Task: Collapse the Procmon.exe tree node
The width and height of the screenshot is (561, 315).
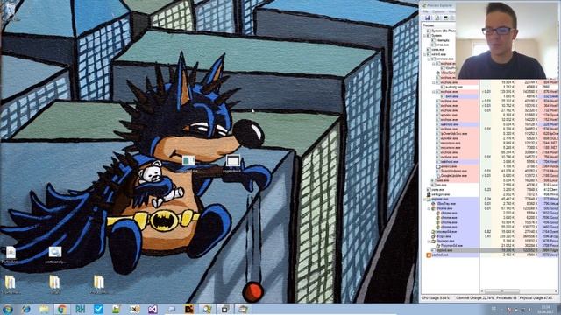Action: [429, 241]
